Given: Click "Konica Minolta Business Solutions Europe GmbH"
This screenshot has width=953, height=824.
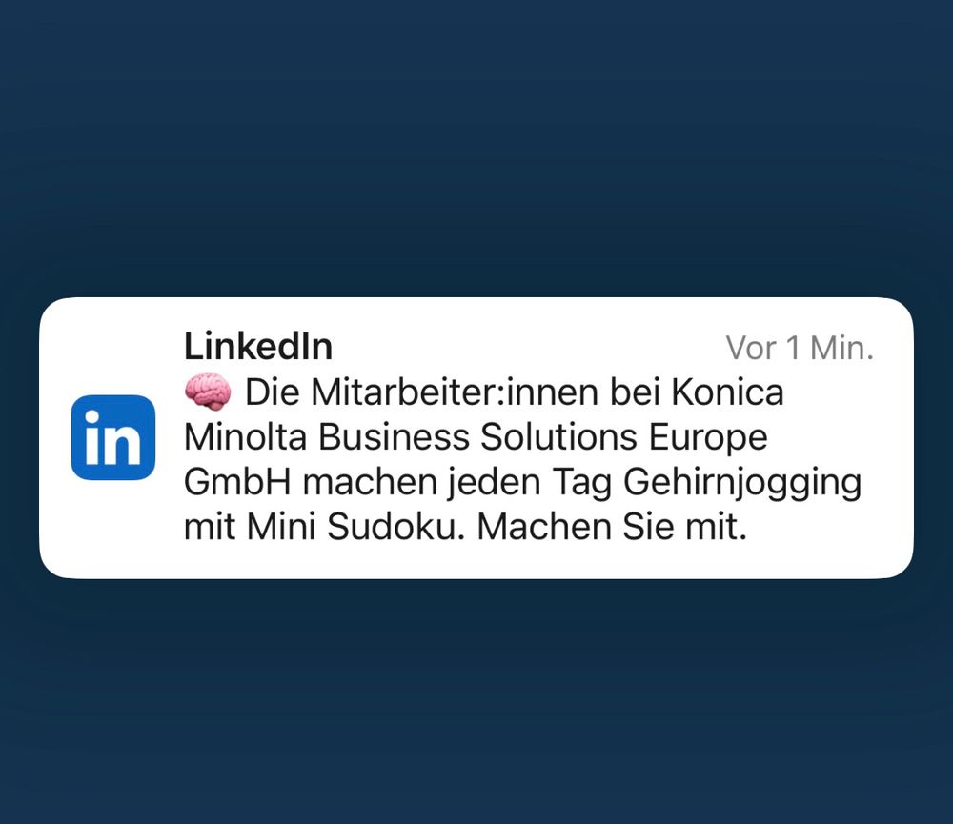Looking at the screenshot, I should coord(476,436).
